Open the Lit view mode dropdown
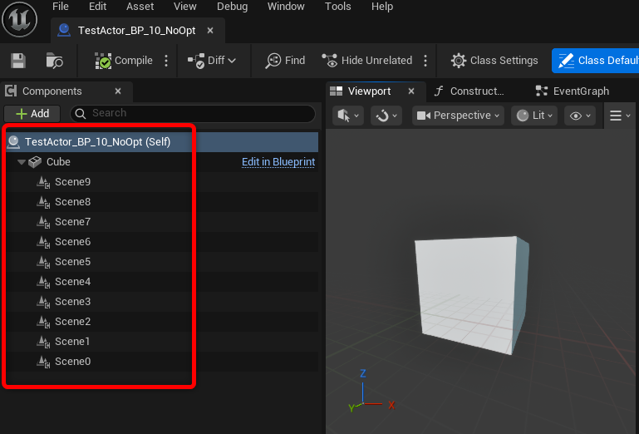The height and width of the screenshot is (434, 639). (x=533, y=116)
